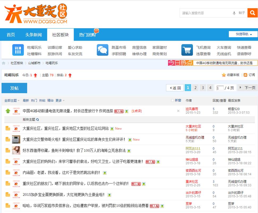Open author 阿瓦达111 profile link
The width and height of the screenshot is (258, 213).
(193, 149)
